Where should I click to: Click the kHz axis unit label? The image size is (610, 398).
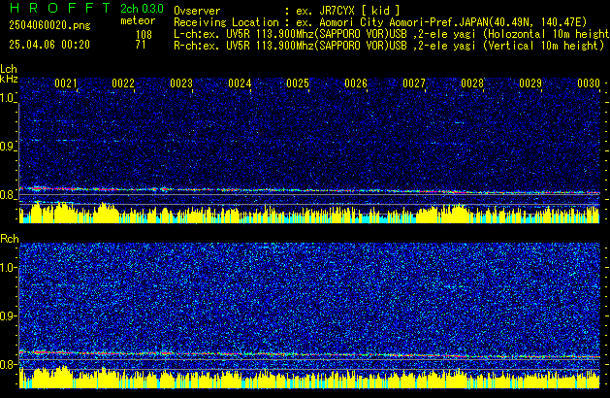(9, 79)
